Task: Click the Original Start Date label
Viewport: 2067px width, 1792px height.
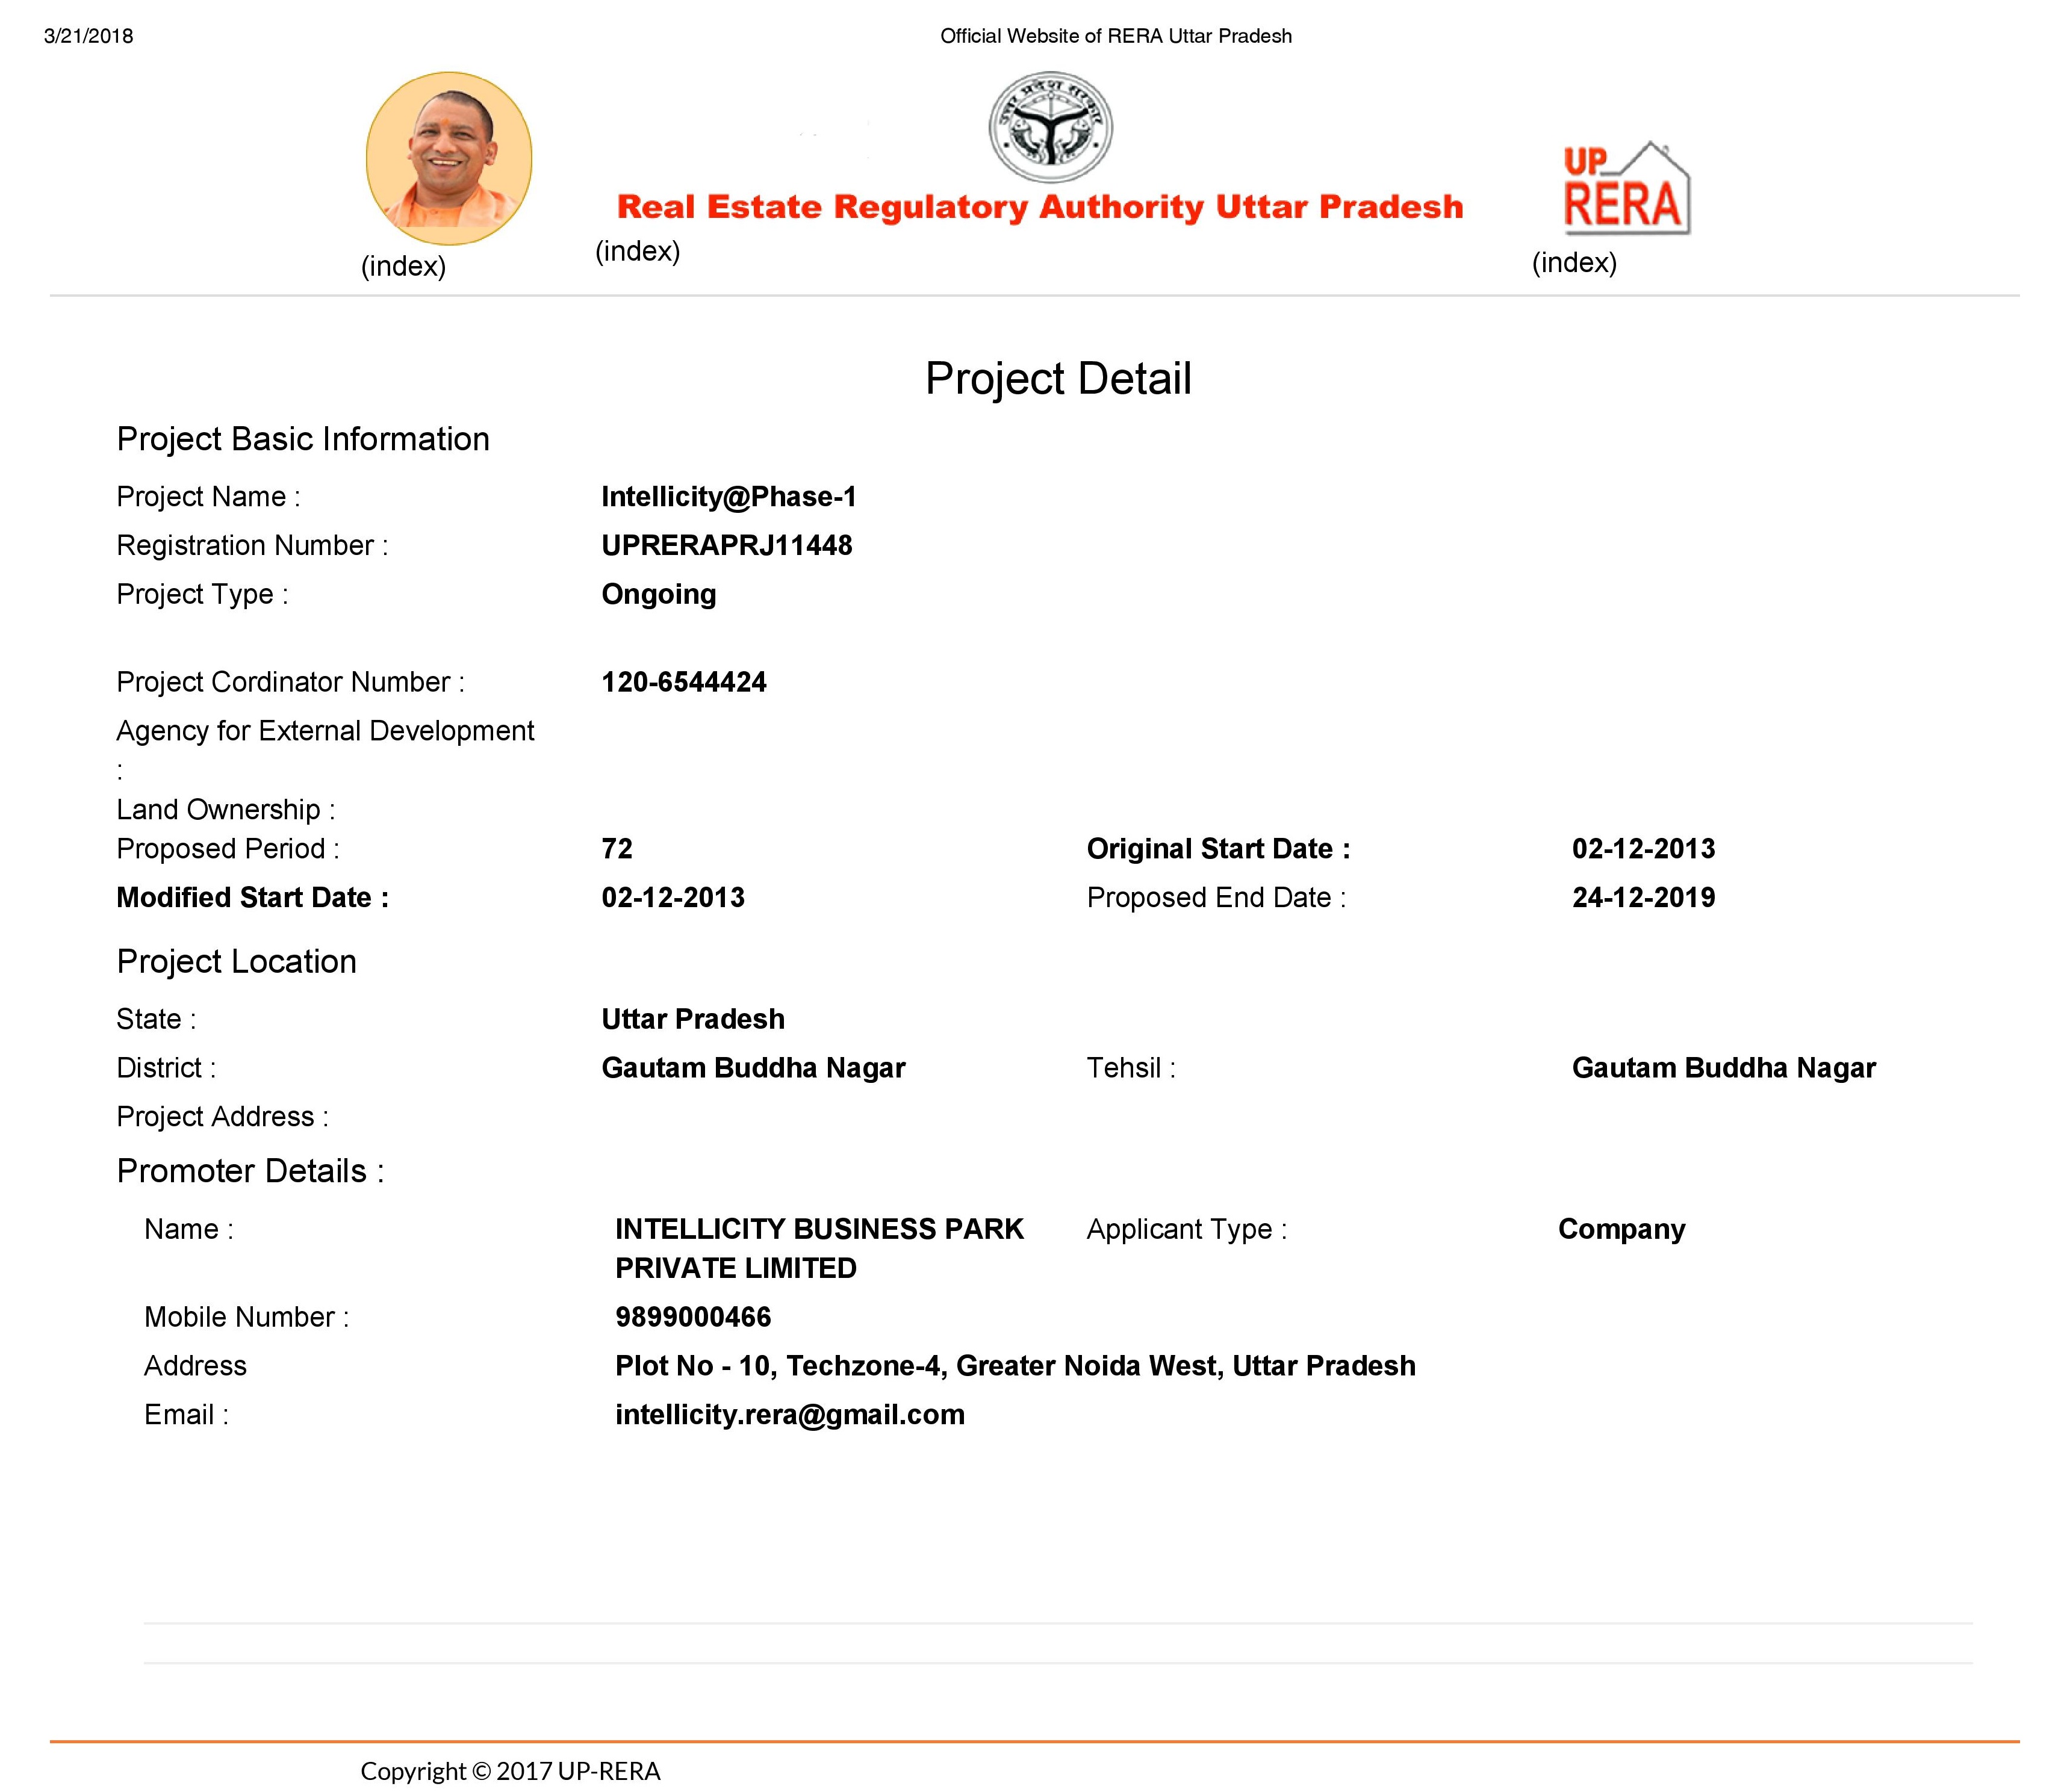Action: point(1219,850)
